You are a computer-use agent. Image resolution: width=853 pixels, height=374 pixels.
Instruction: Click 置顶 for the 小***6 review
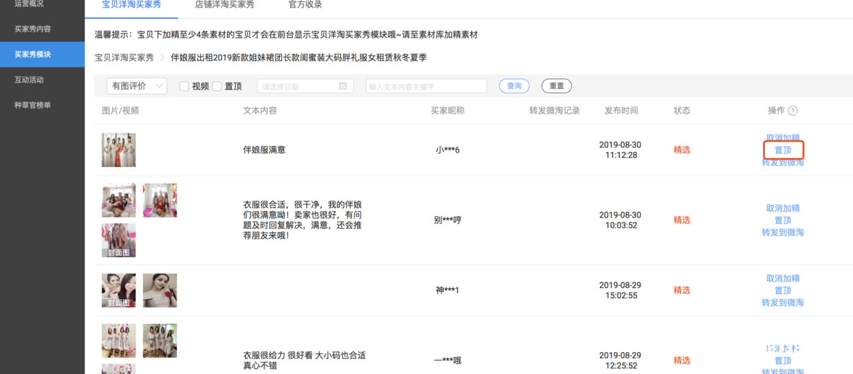pos(783,150)
